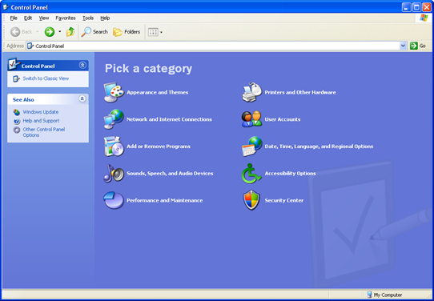Open the View menu
The width and height of the screenshot is (434, 301).
point(44,18)
